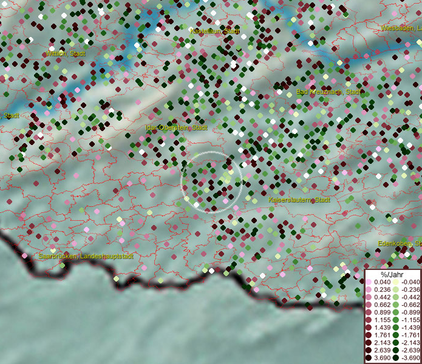The width and height of the screenshot is (422, 364).
Task: Select the dark swatch beside 2.639
Action: pyautogui.click(x=369, y=350)
